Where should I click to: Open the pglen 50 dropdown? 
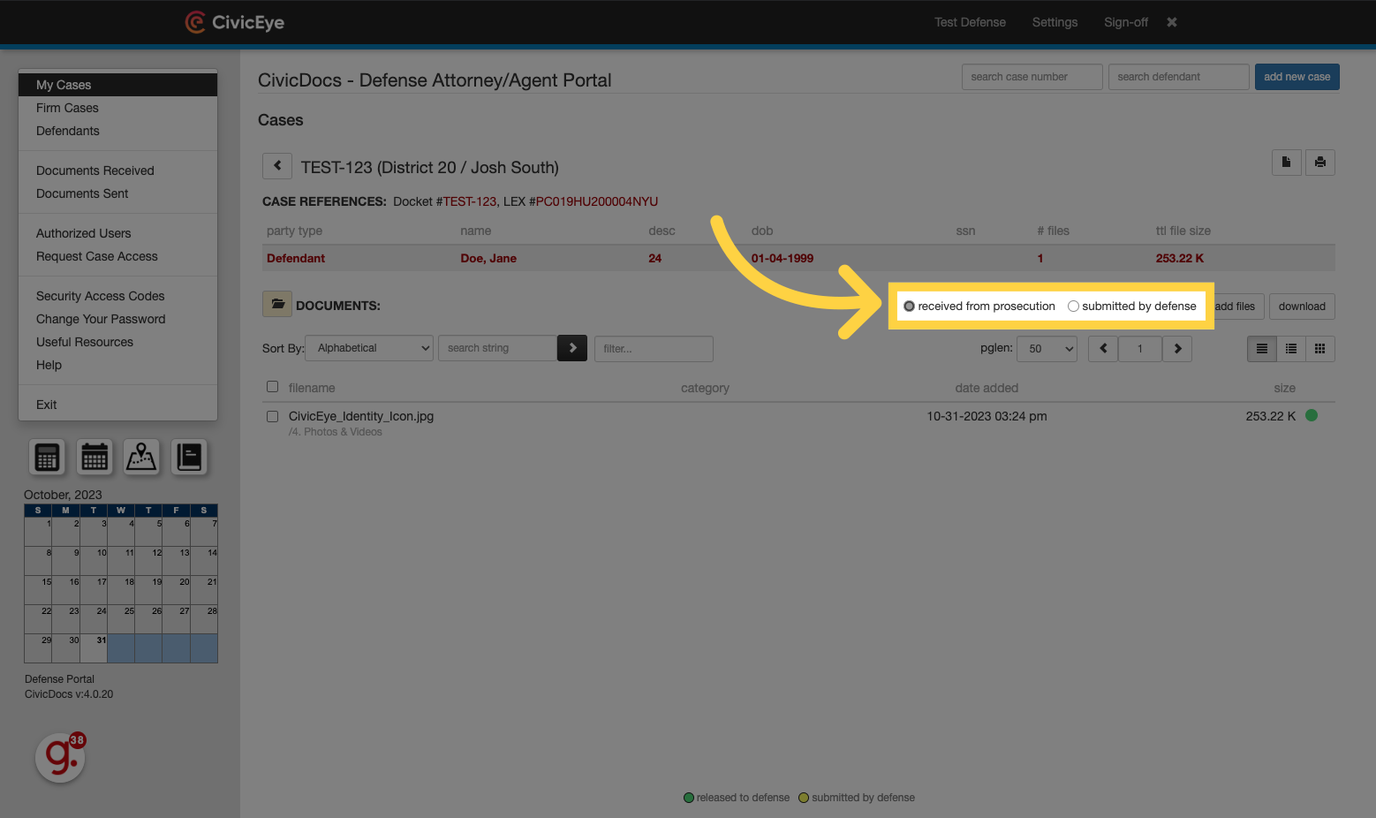pos(1047,349)
